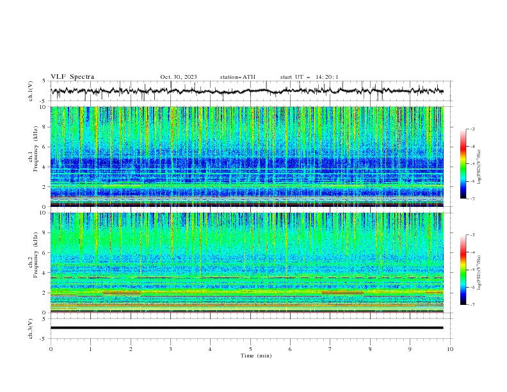Click the "Time (min)" x-axis label
The height and width of the screenshot is (392, 507).
pos(256,355)
